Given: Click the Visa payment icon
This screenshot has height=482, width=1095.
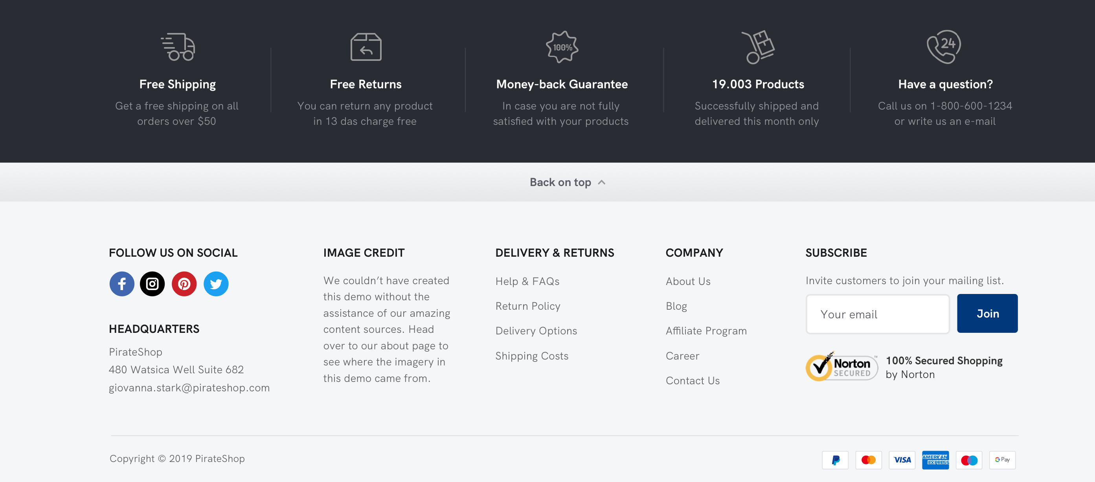Looking at the screenshot, I should [902, 460].
